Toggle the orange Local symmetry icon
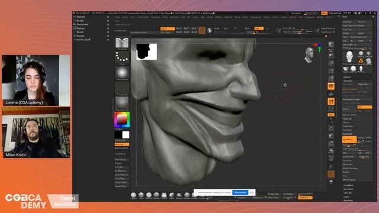This screenshot has height=213, width=379. [331, 102]
